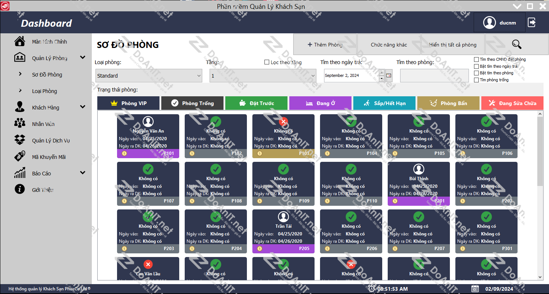The image size is (549, 294).
Task: Click the ducnm user avatar icon
Action: coord(489,23)
